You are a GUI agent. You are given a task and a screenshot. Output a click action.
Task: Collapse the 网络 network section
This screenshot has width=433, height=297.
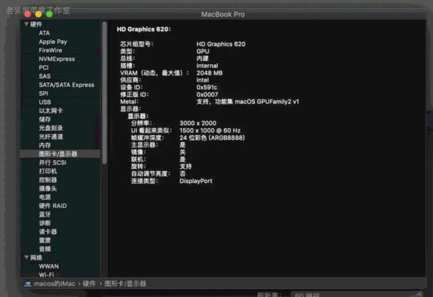(x=26, y=257)
